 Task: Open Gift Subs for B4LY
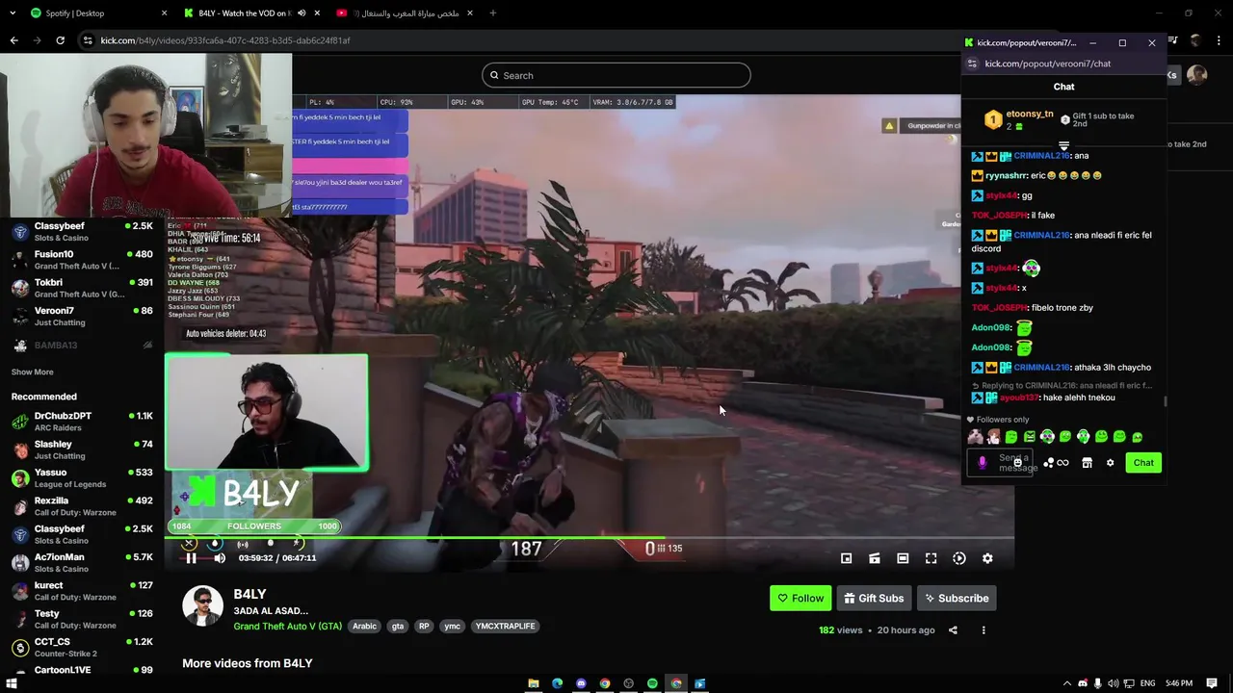click(x=874, y=598)
